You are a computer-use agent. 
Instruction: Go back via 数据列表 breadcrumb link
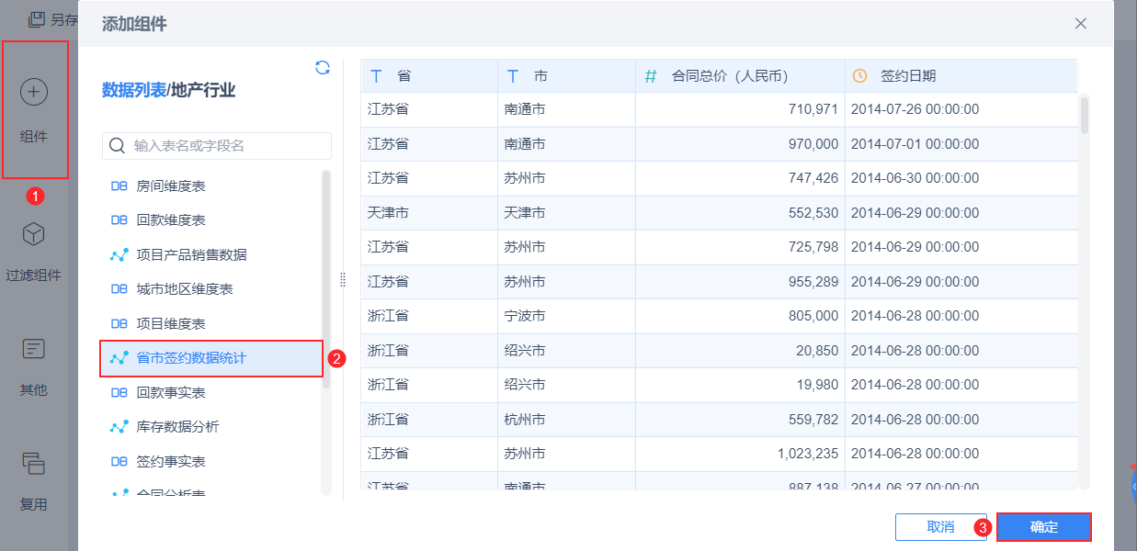click(134, 90)
